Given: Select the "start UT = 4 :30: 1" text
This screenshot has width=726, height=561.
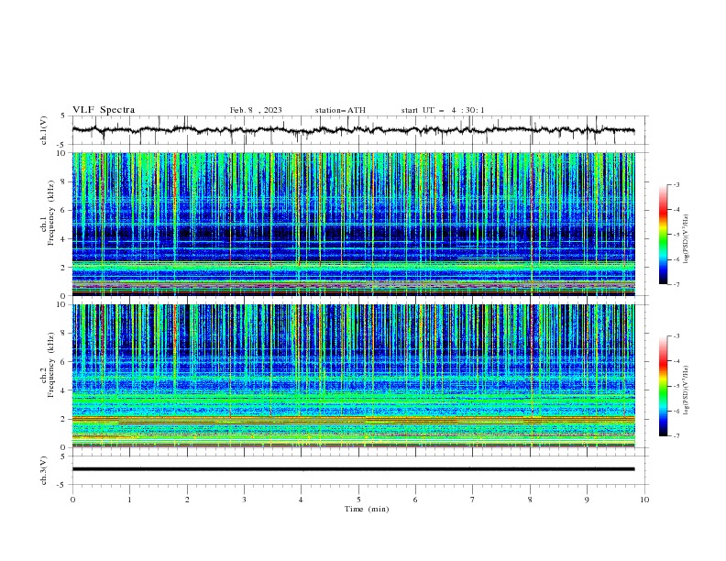Looking at the screenshot, I should (x=443, y=110).
